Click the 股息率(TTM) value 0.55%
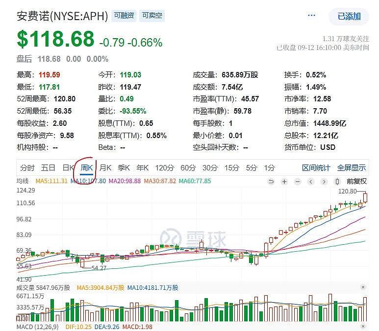 pyautogui.click(x=156, y=136)
